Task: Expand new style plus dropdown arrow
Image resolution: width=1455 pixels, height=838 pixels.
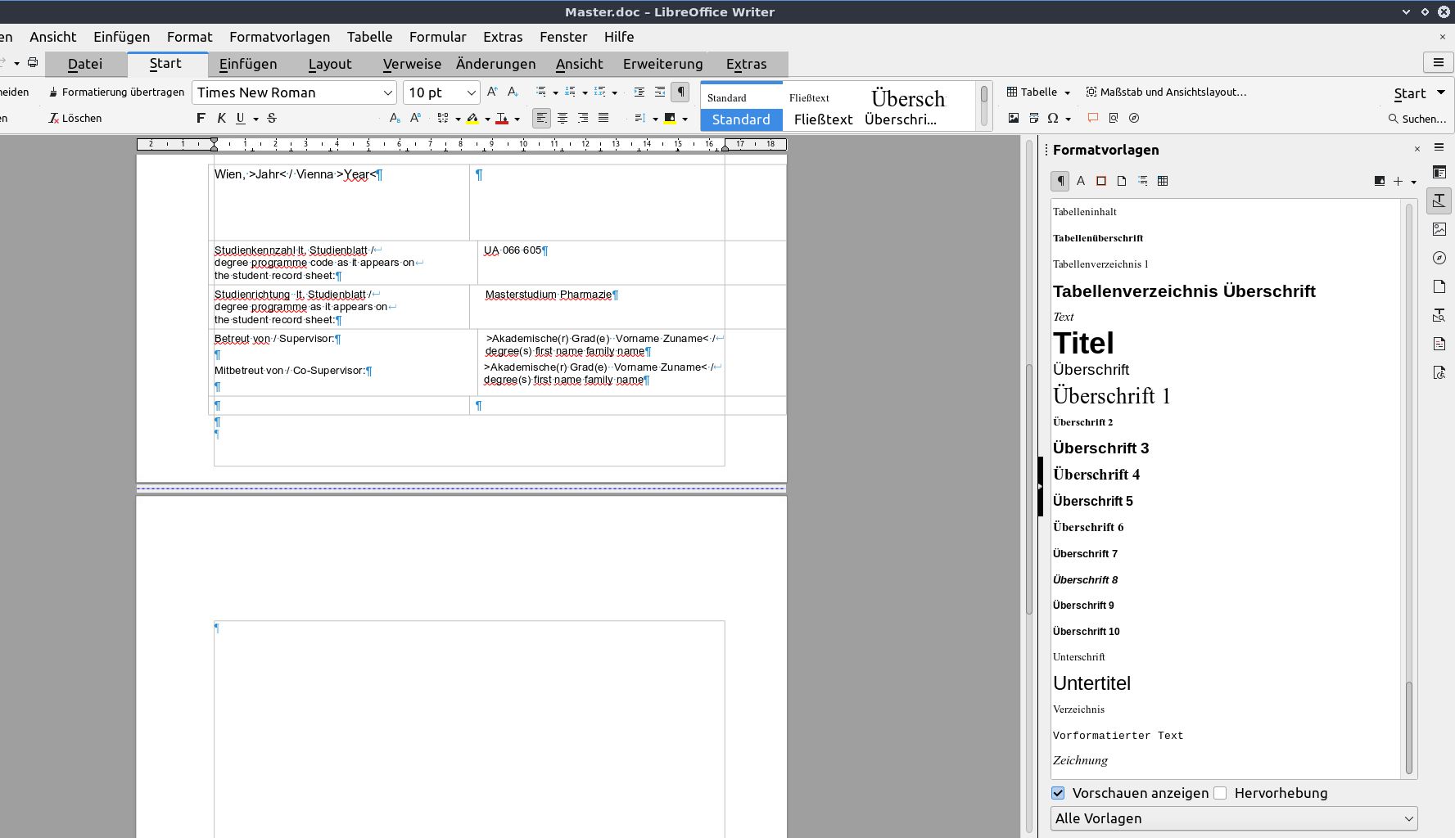Action: click(1414, 182)
